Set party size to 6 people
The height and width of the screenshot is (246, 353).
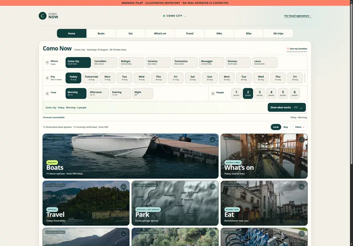click(295, 93)
